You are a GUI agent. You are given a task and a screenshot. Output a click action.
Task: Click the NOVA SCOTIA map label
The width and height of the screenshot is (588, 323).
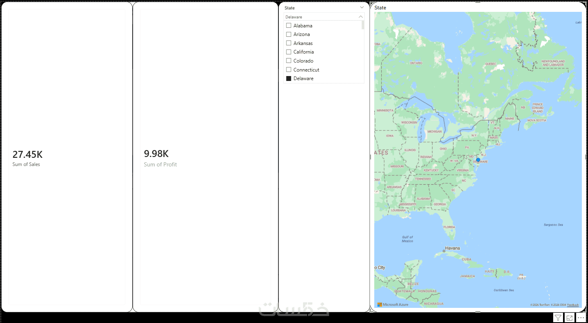537,120
